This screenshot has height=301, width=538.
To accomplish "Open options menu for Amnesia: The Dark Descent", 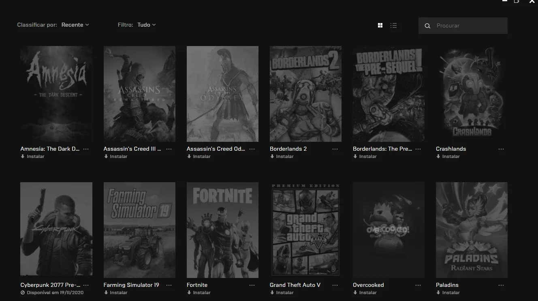I will [x=86, y=149].
